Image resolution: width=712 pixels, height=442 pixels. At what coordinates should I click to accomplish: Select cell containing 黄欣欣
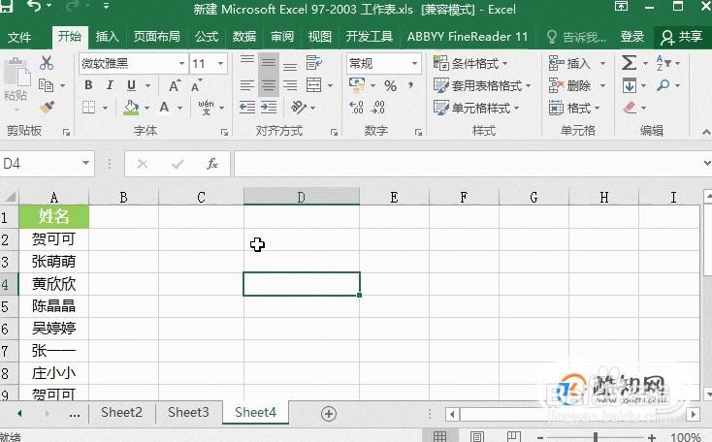[x=53, y=284]
